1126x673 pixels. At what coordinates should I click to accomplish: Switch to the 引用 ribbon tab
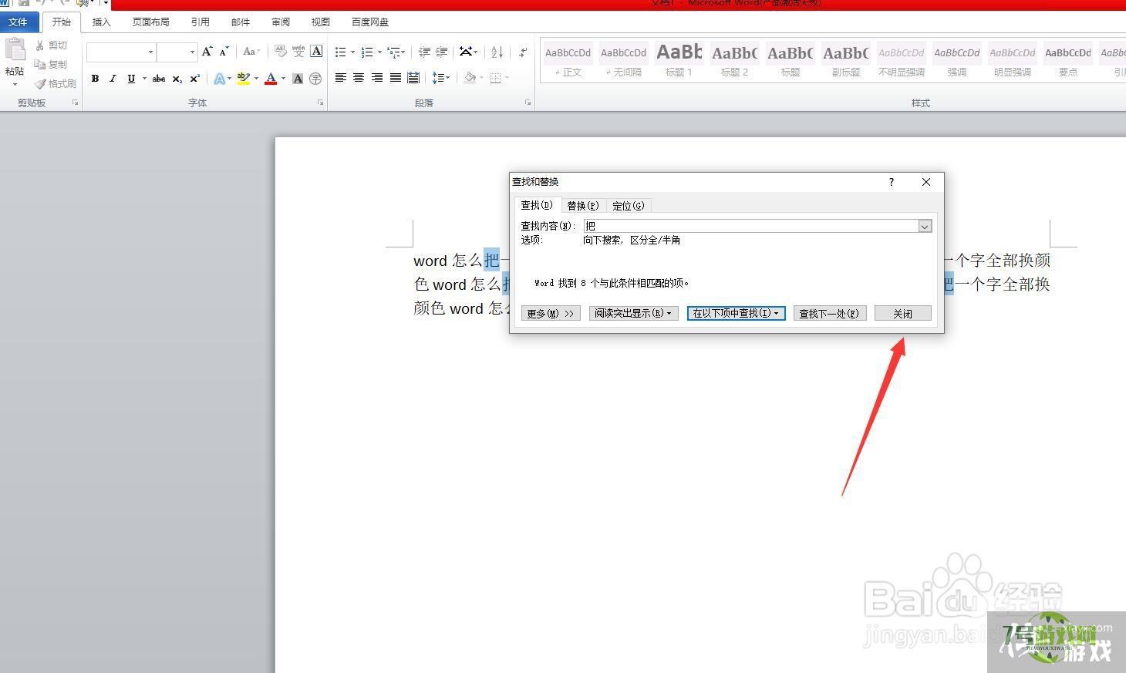pos(201,22)
